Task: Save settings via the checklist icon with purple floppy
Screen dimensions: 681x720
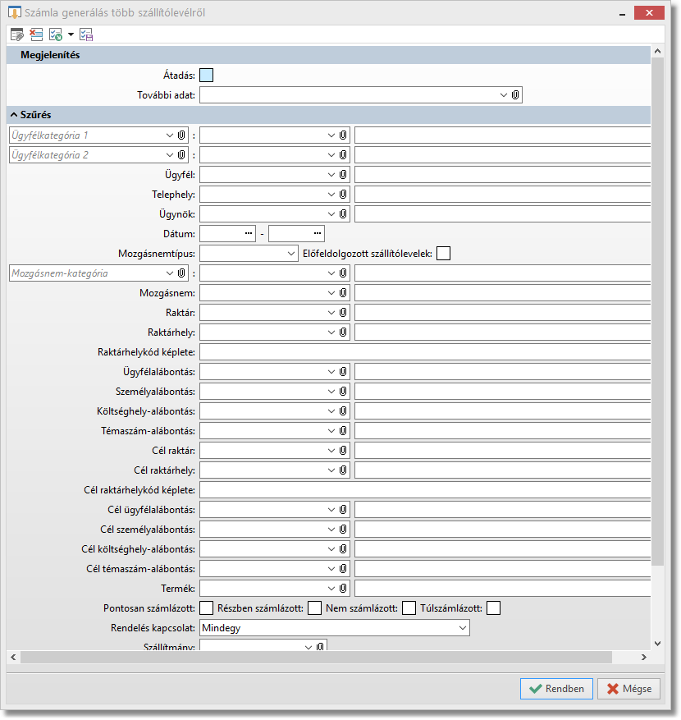Action: tap(86, 34)
